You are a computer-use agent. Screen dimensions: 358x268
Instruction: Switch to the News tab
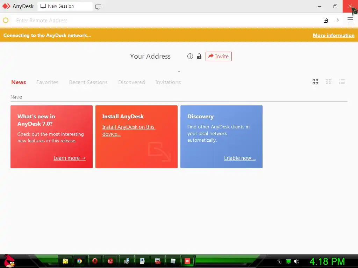(19, 82)
